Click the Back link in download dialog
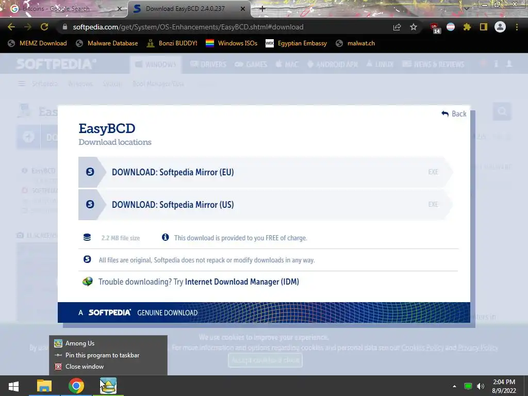Screen dimensions: 528x396 coord(454,114)
